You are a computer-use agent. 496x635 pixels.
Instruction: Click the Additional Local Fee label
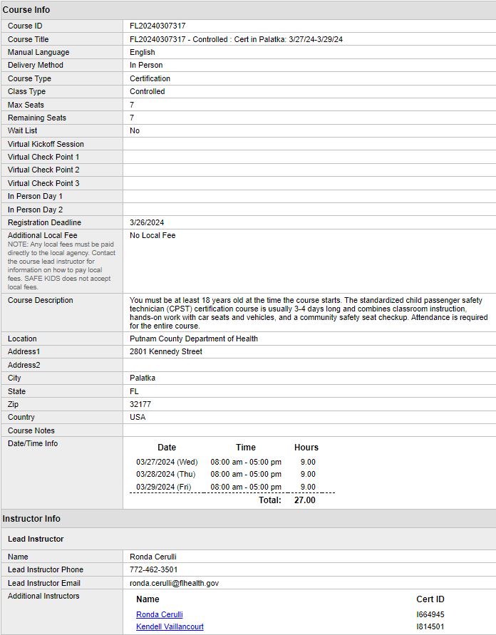pyautogui.click(x=43, y=235)
